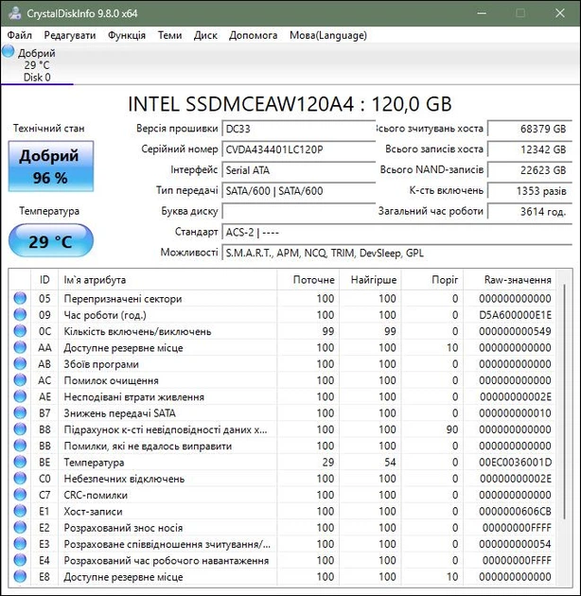Click status orb of attribute AC
The image size is (581, 596).
[20, 380]
